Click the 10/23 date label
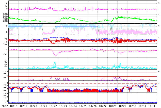 click(x=63, y=106)
